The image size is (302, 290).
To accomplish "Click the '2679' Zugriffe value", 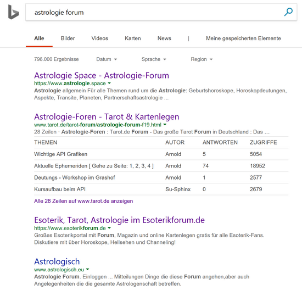I will coord(256,189).
